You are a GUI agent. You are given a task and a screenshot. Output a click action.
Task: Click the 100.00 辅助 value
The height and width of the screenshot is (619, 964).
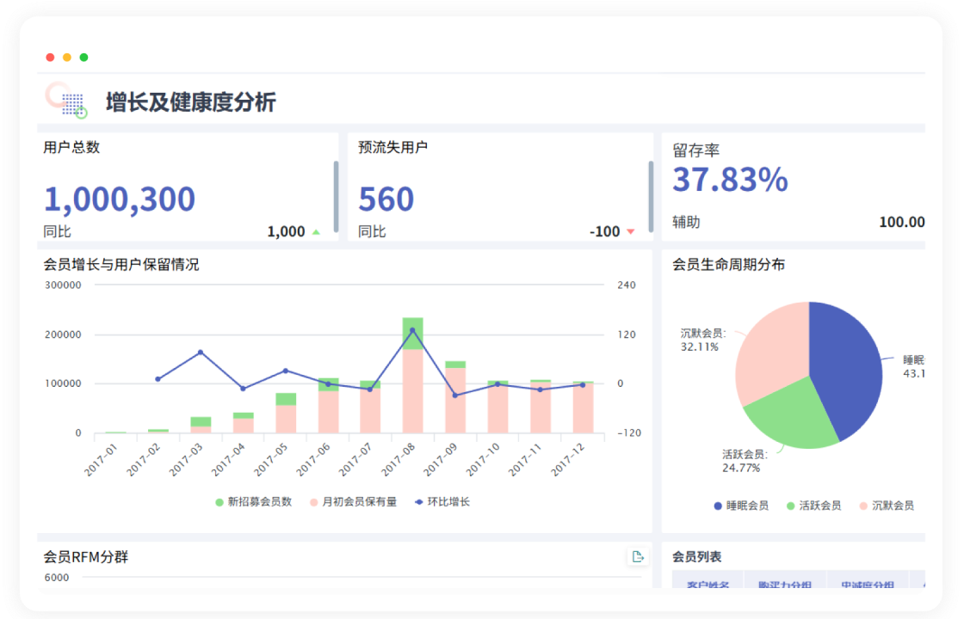pos(902,222)
